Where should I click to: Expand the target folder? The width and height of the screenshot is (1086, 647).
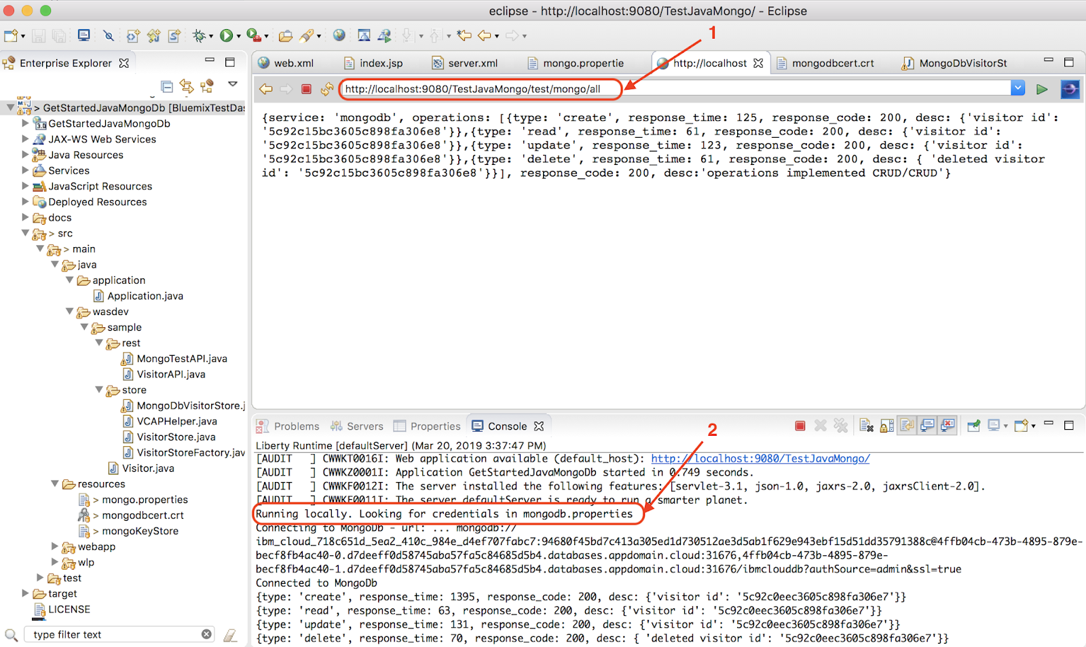point(26,593)
